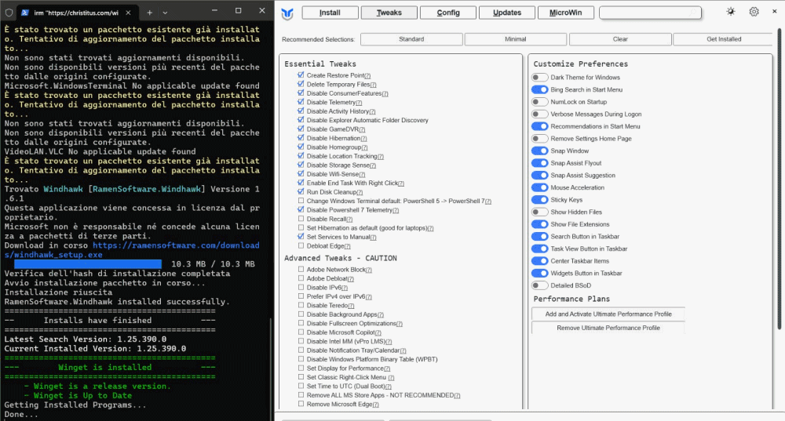Apply the Standard recommended selection
785x421 pixels.
[411, 39]
